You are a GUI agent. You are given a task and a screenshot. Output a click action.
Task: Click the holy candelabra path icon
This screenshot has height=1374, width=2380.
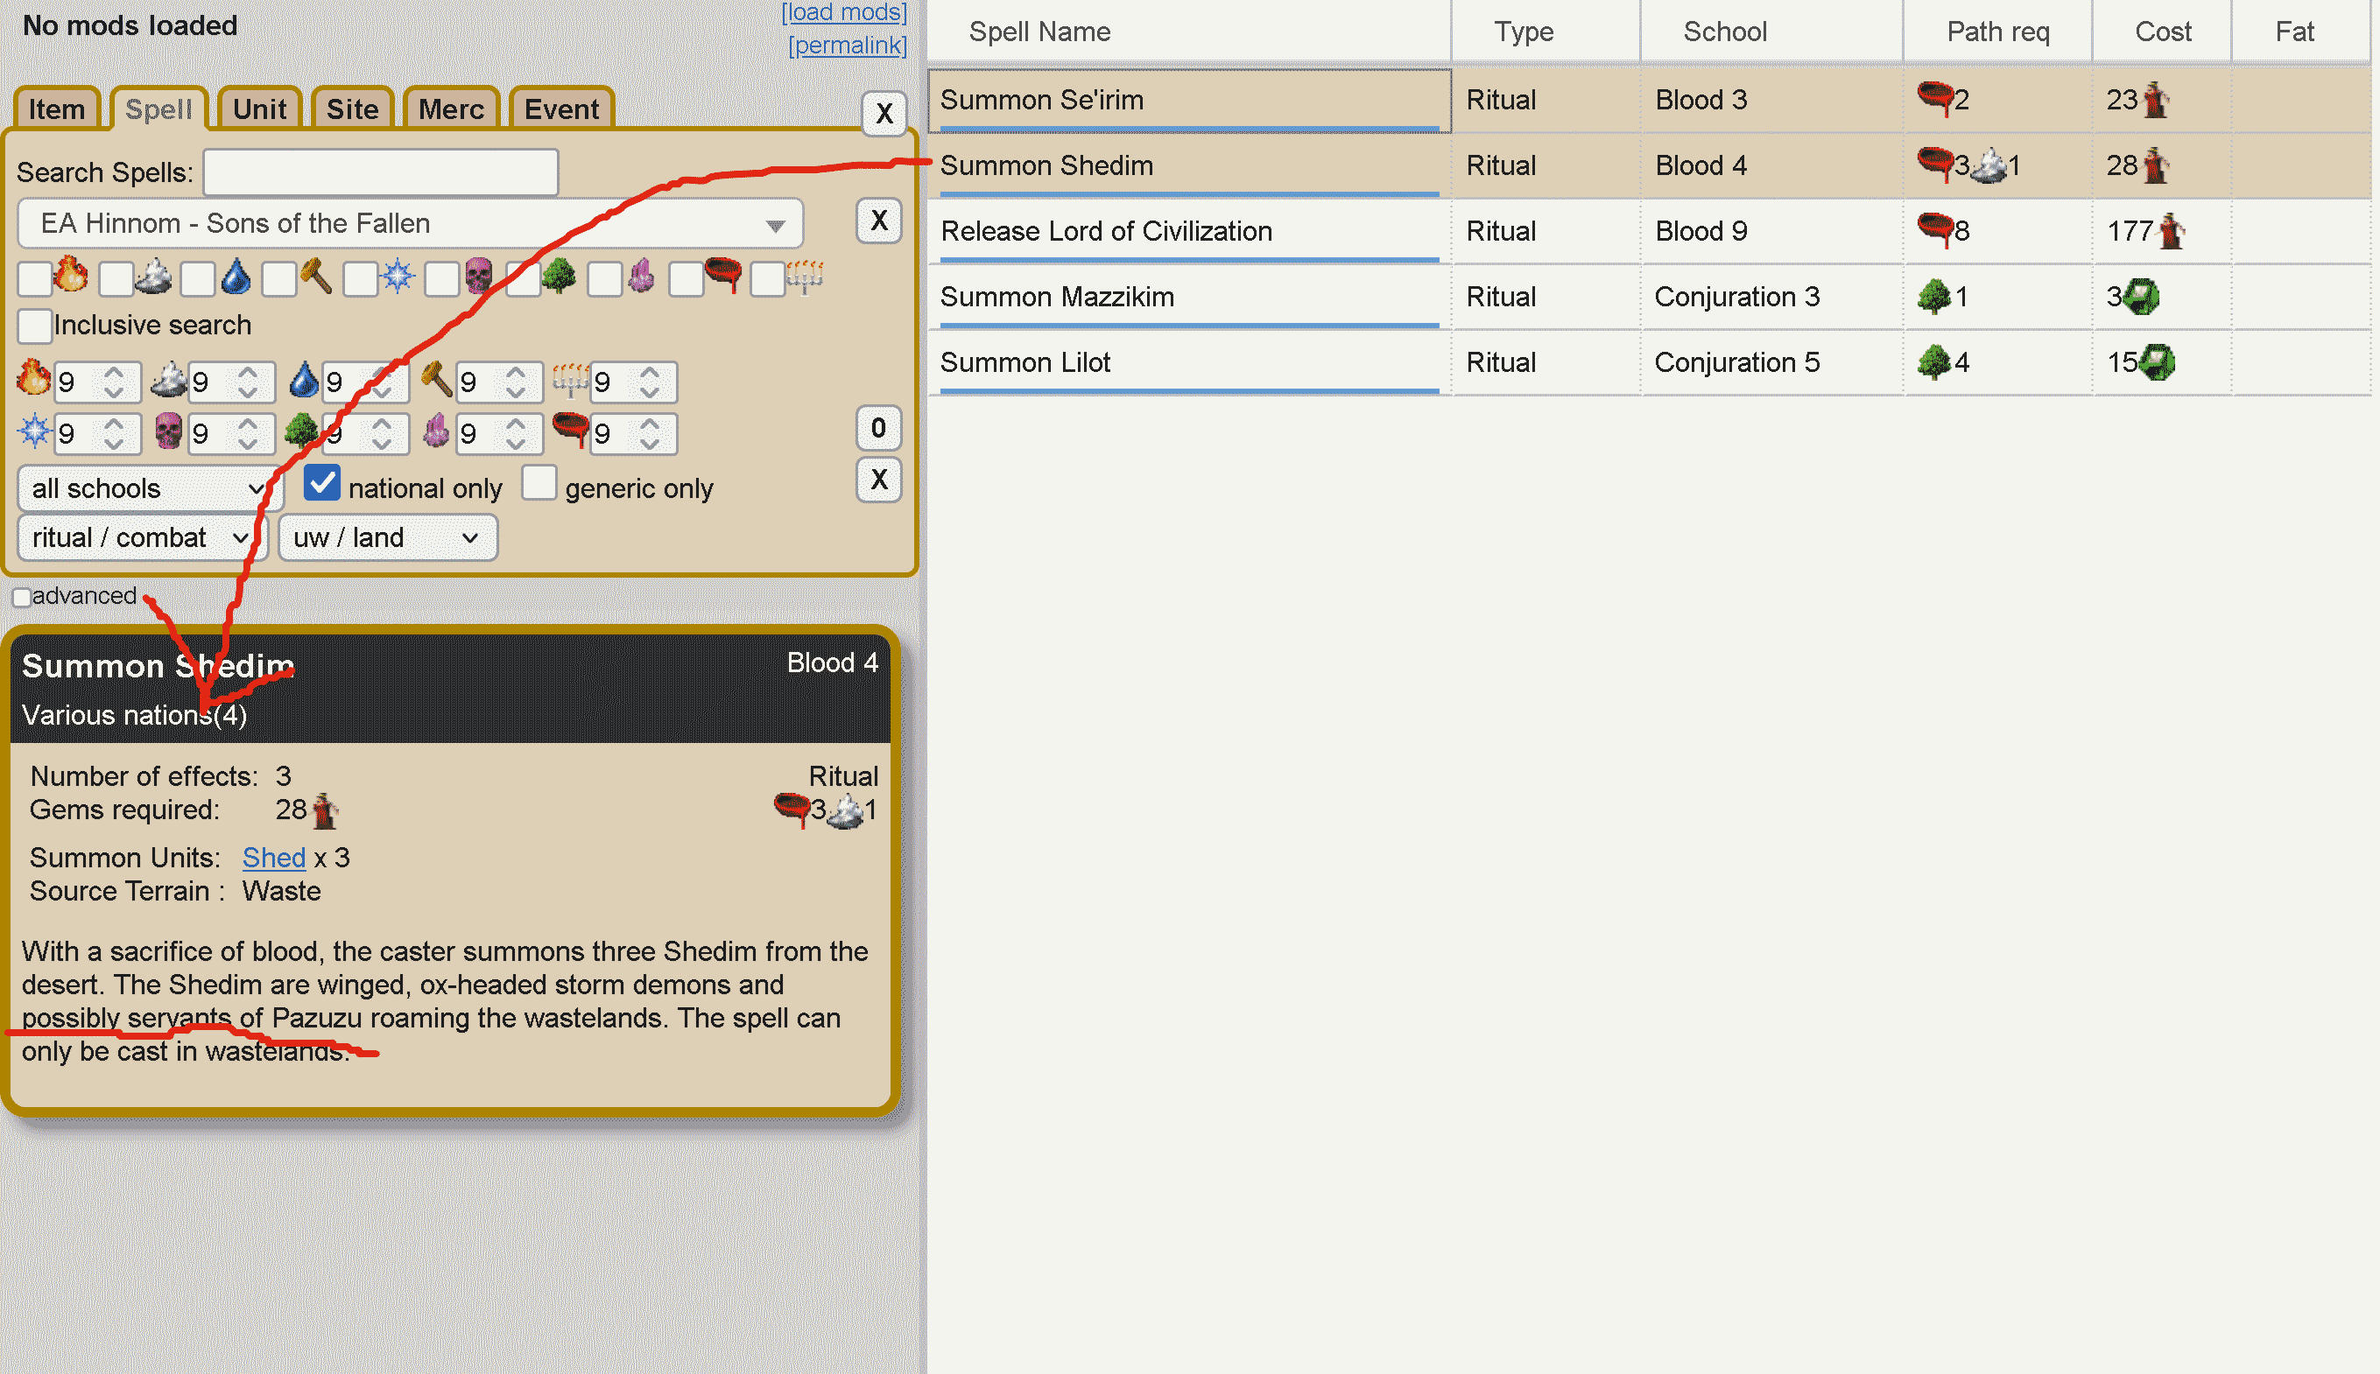pyautogui.click(x=805, y=277)
